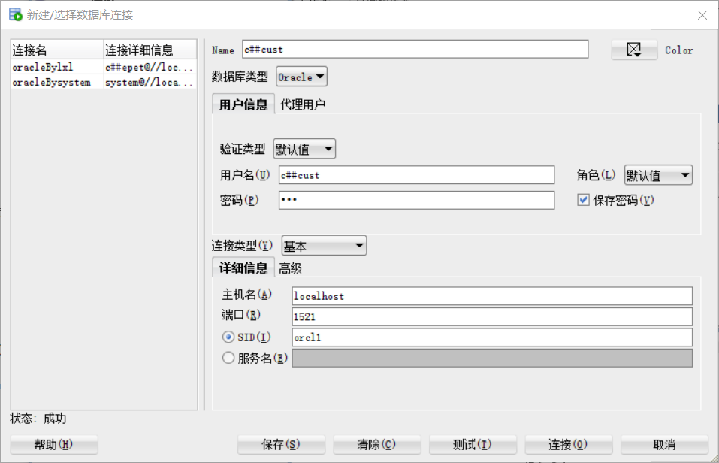Close the connection dialog window
Screen dimensions: 719x463
(702, 15)
